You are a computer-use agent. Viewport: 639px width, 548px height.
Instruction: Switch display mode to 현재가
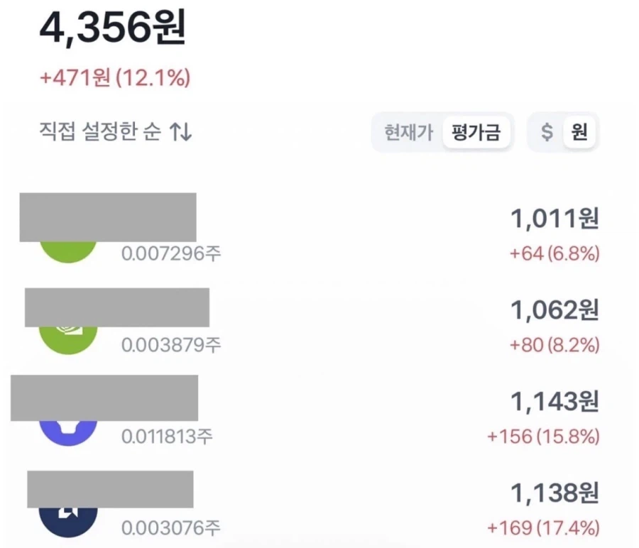(408, 131)
